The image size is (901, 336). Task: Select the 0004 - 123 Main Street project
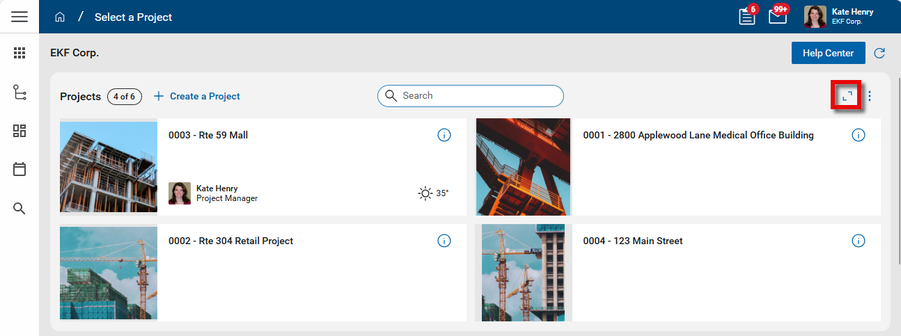point(632,241)
